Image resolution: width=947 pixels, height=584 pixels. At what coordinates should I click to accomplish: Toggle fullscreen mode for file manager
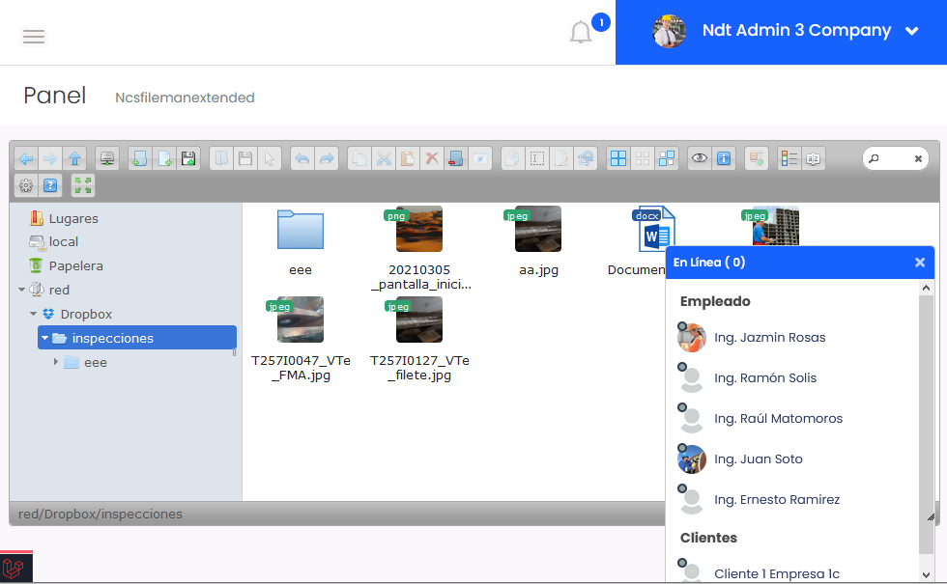[x=83, y=185]
